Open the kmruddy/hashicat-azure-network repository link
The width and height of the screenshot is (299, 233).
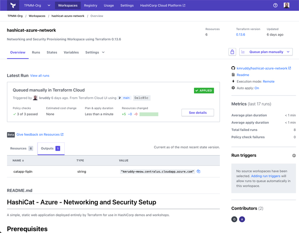pos(262,68)
